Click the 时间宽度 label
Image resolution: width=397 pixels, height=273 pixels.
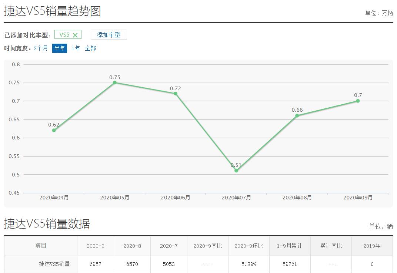point(18,48)
